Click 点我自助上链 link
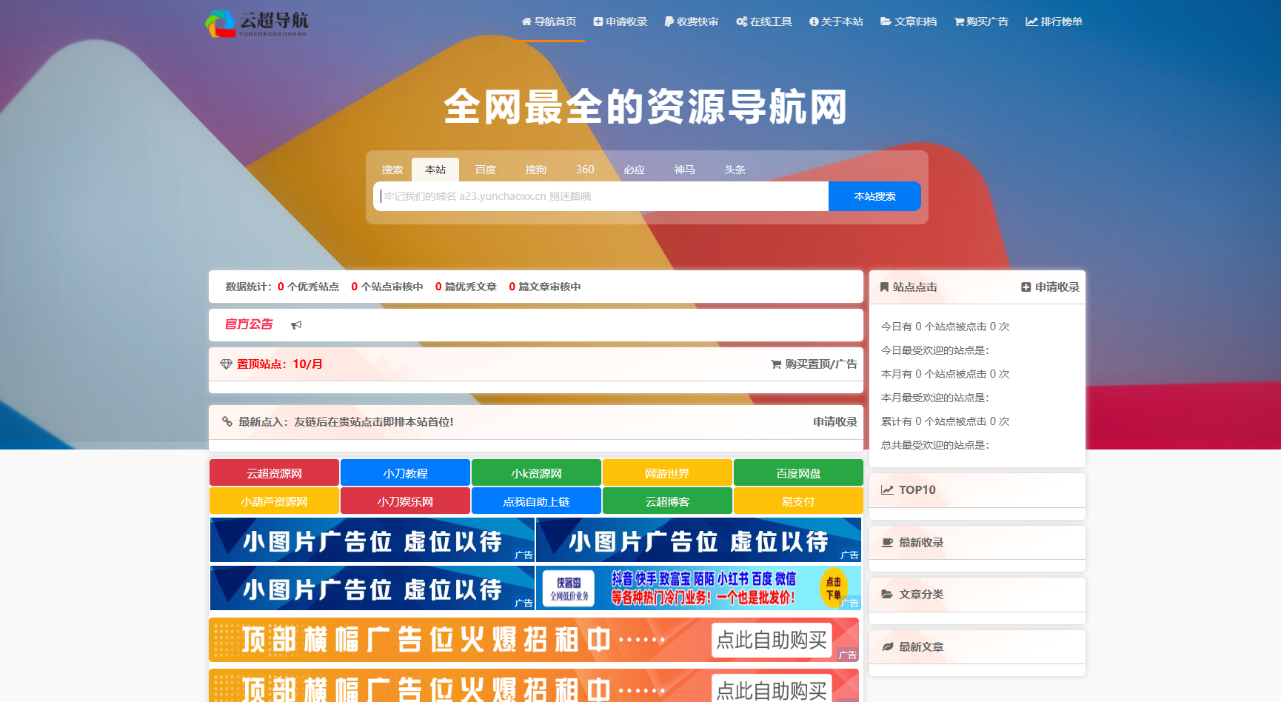The image size is (1281, 702). tap(535, 501)
